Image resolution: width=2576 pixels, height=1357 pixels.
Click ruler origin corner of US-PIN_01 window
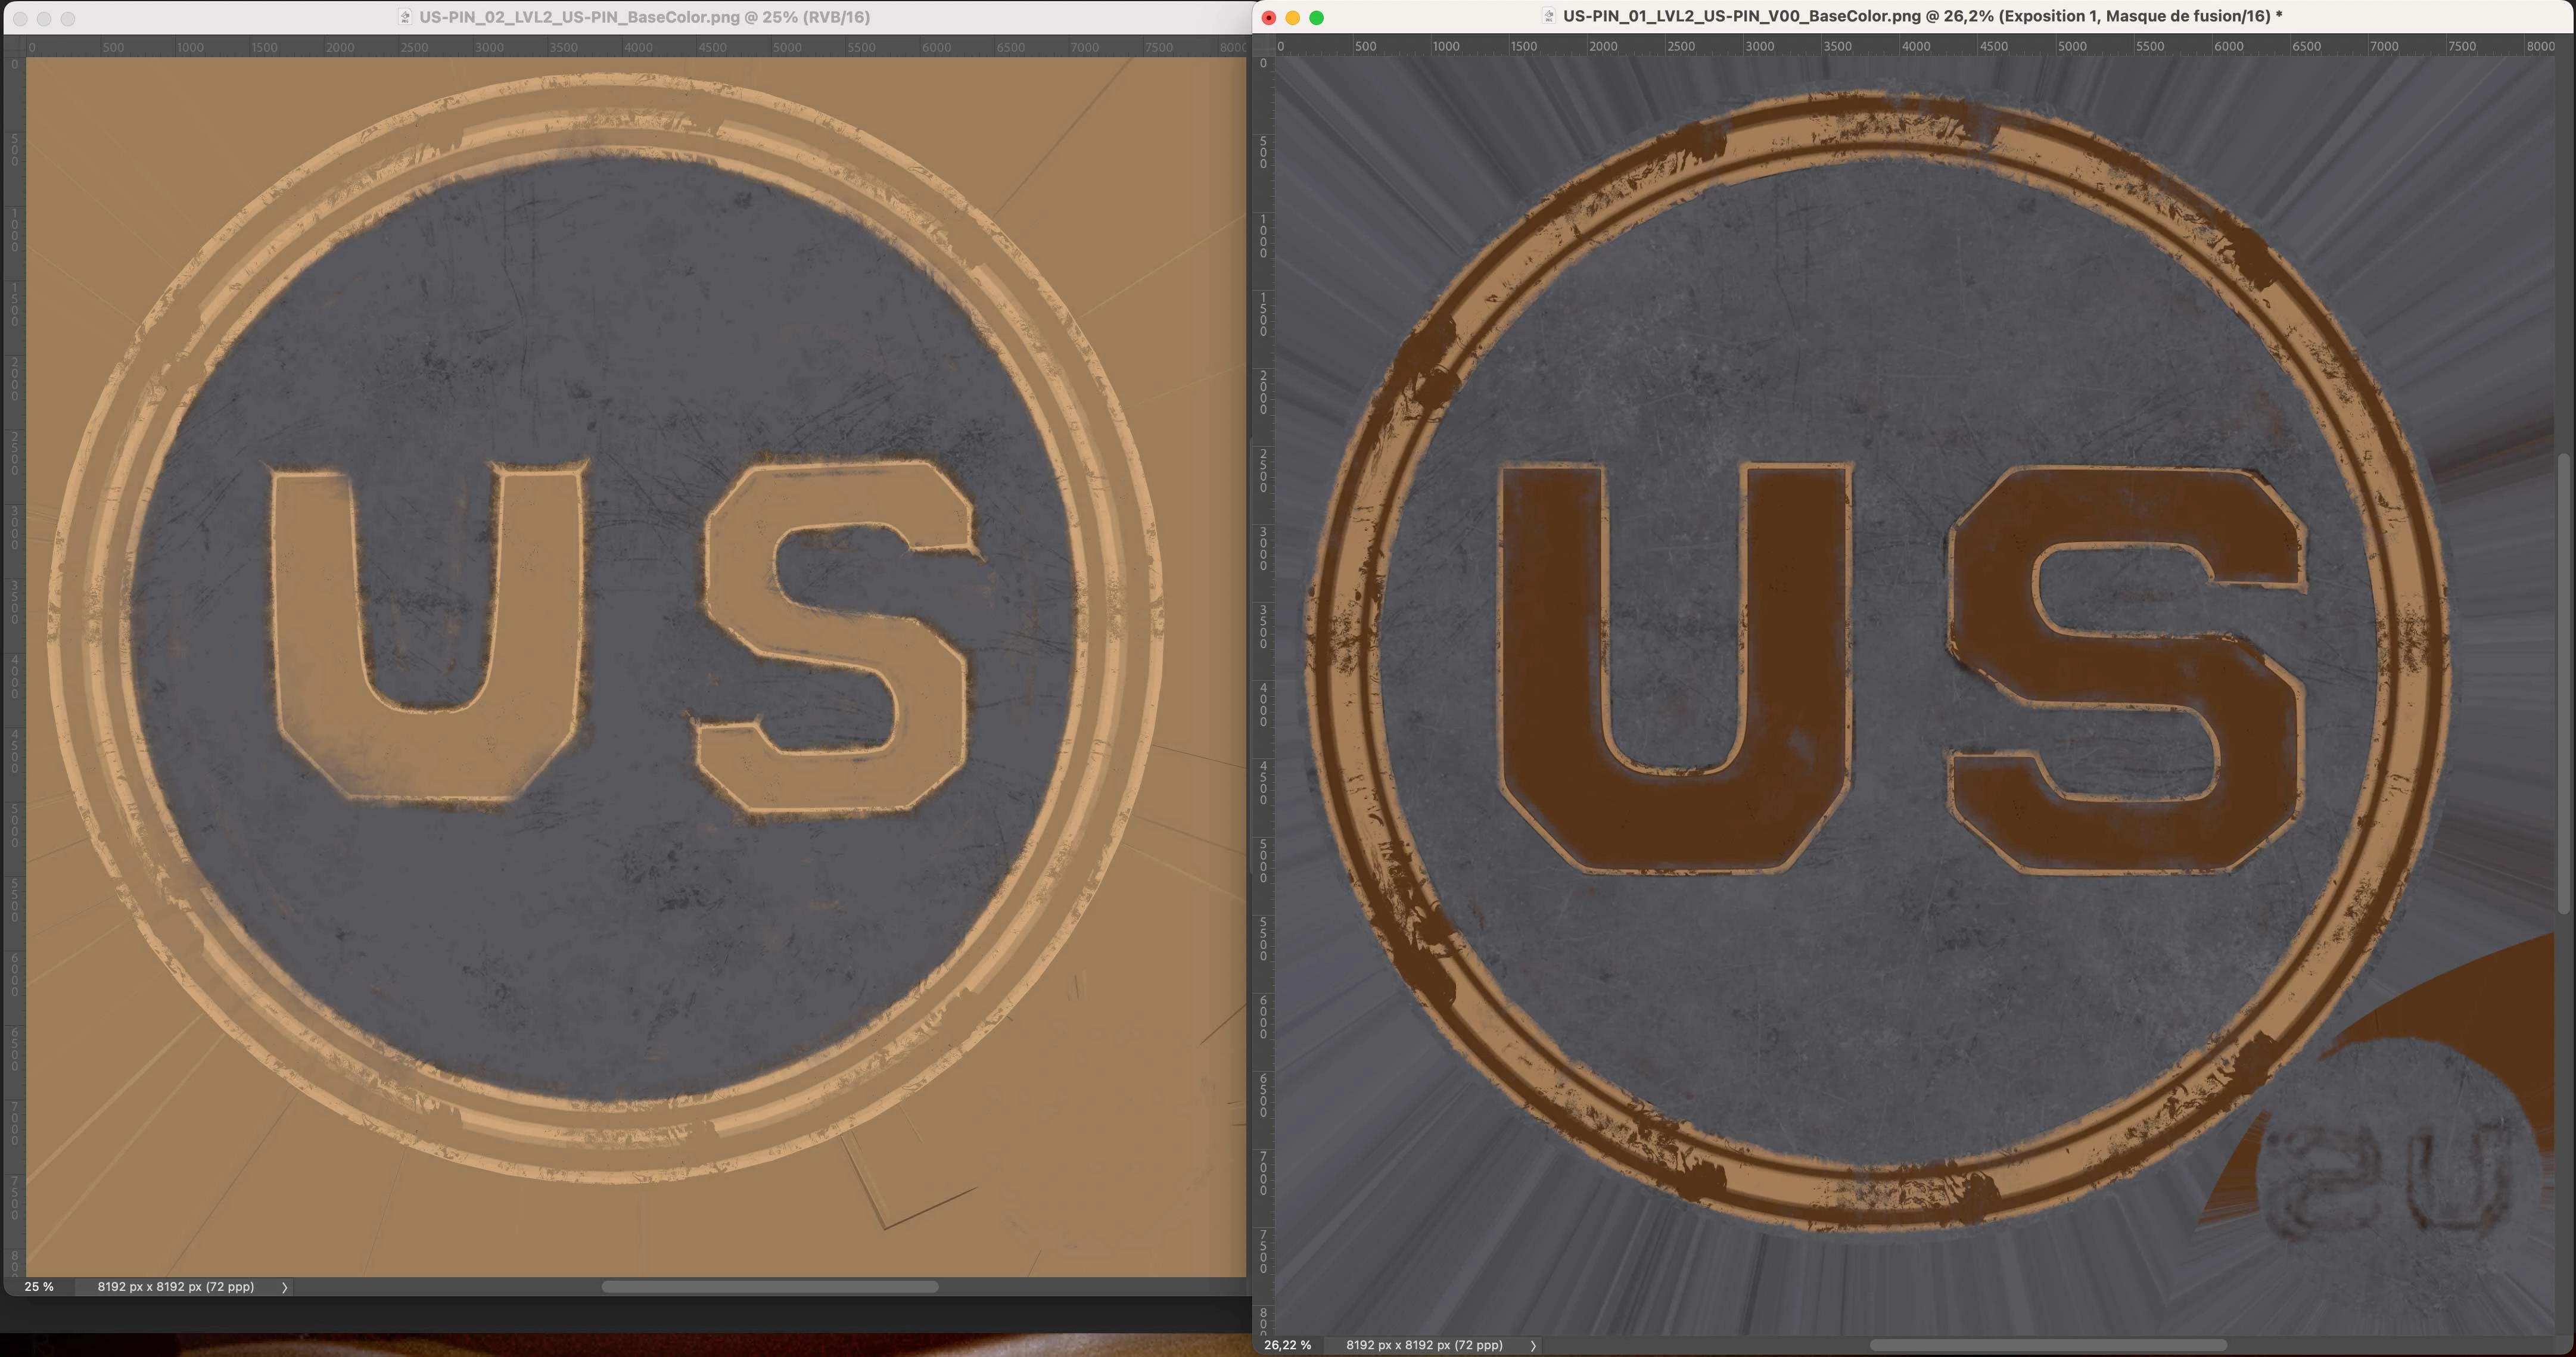(x=1263, y=46)
